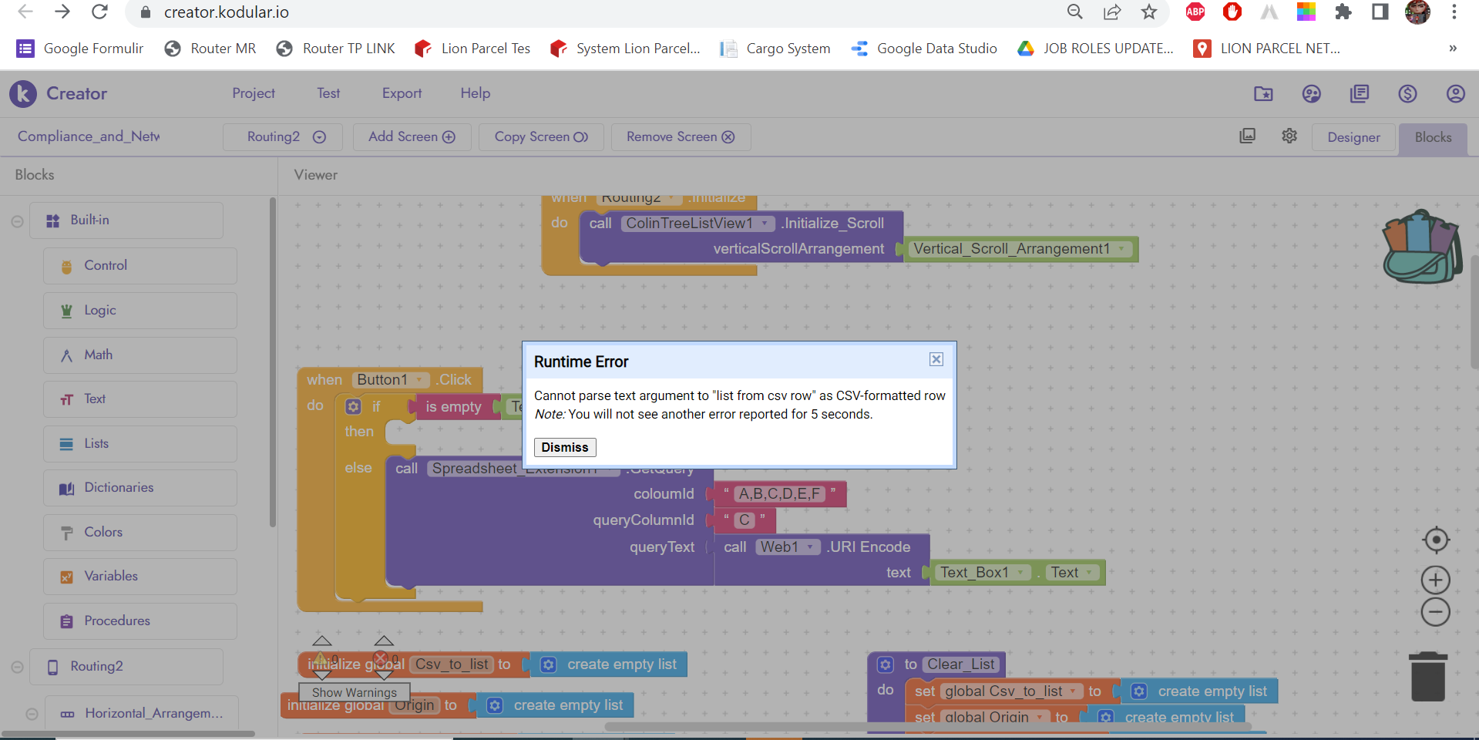Click the trash can icon
The width and height of the screenshot is (1479, 740).
[1427, 677]
